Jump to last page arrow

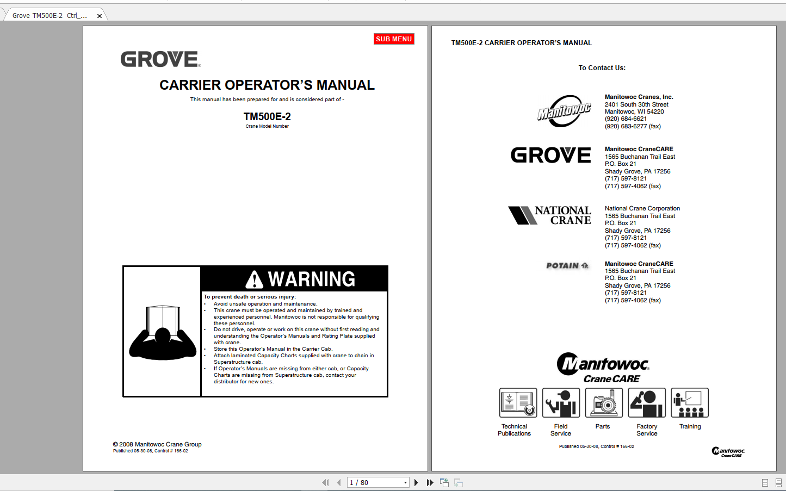(430, 482)
